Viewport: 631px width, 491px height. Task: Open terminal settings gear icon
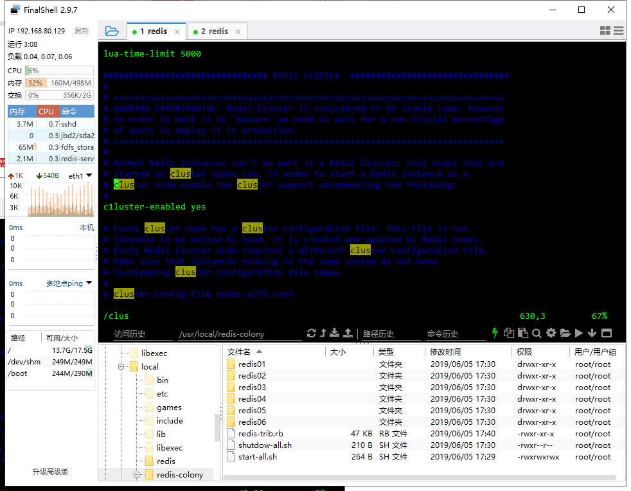click(551, 333)
